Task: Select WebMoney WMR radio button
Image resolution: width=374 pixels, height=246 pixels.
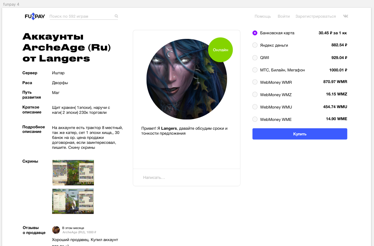Action: 255,82
